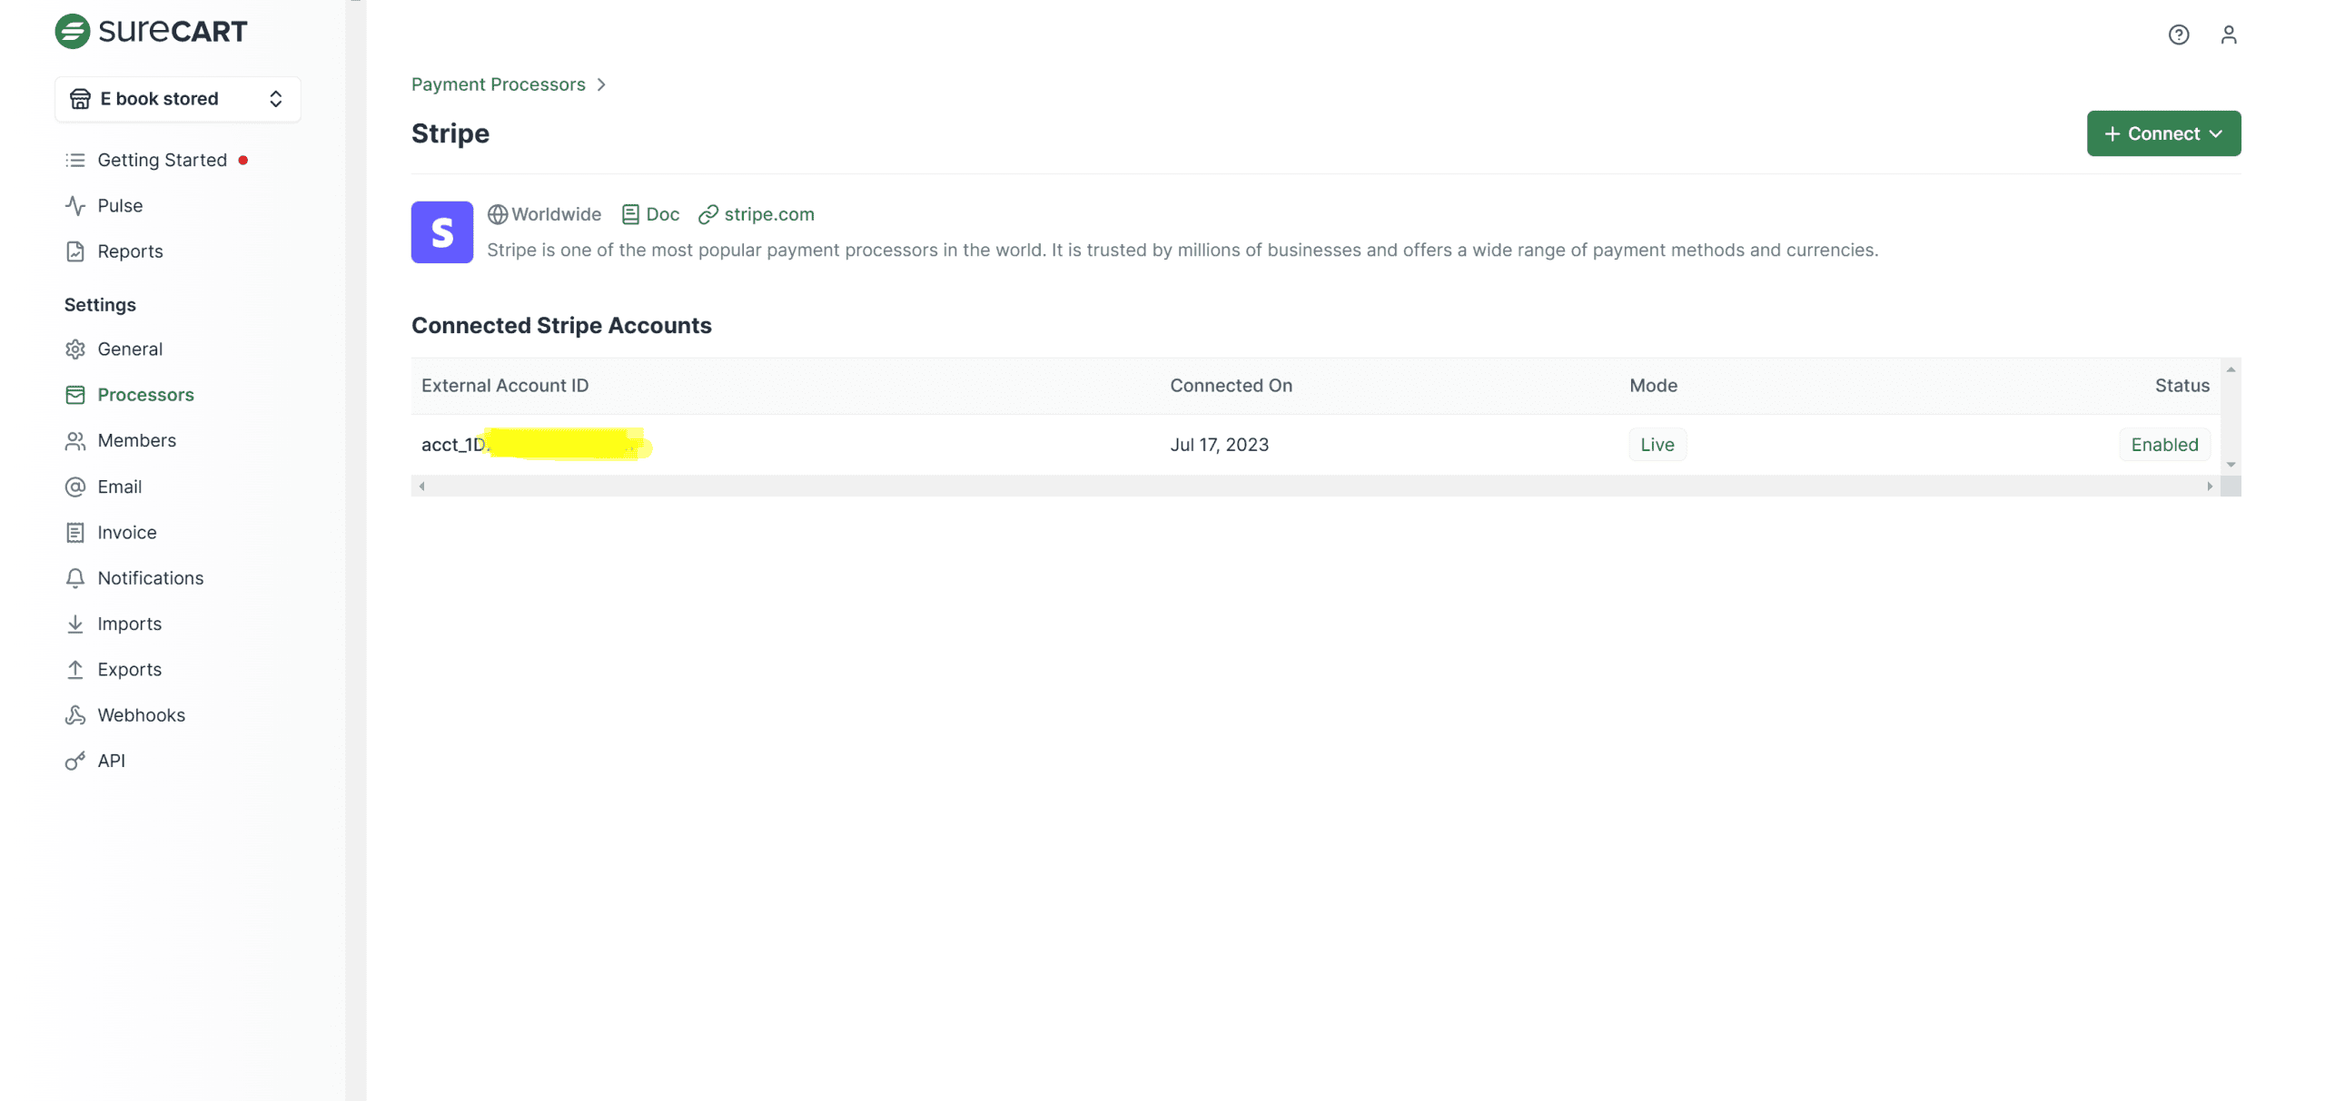The width and height of the screenshot is (2325, 1101).
Task: Click the horizontal scrollbar right arrow
Action: pos(2210,487)
